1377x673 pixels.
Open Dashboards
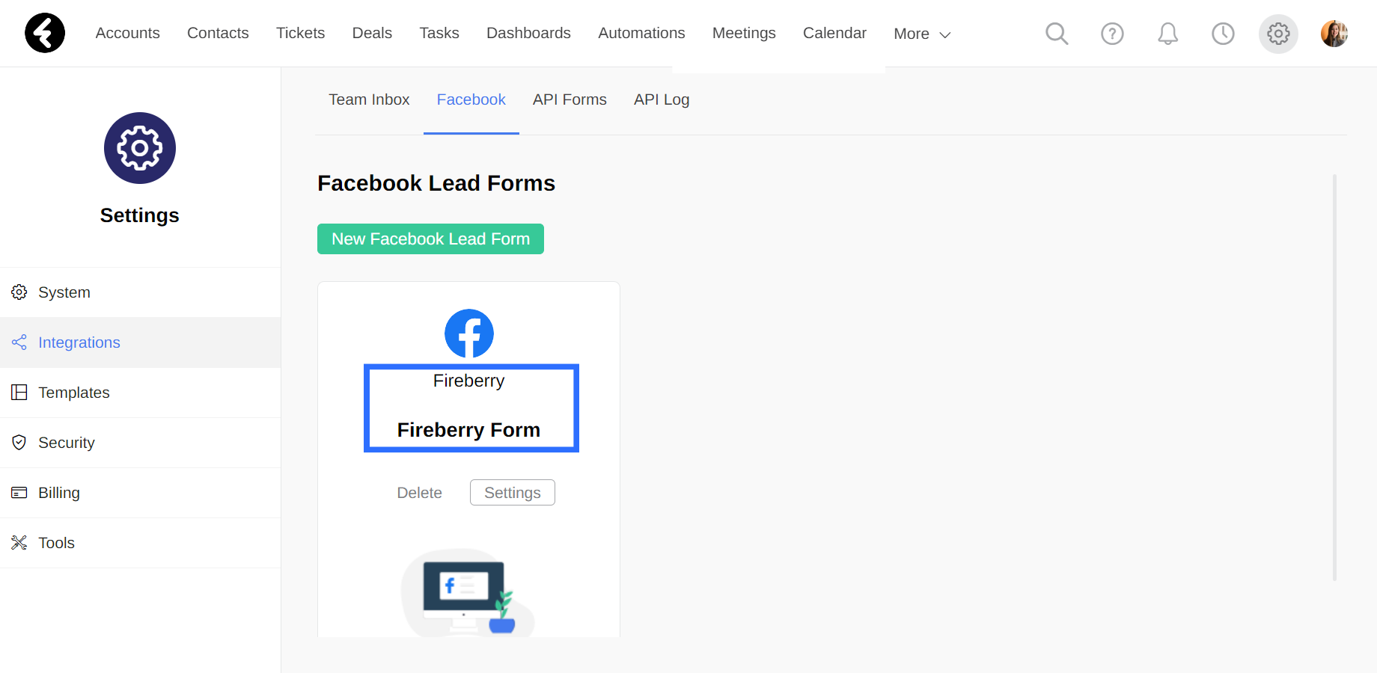(x=528, y=33)
